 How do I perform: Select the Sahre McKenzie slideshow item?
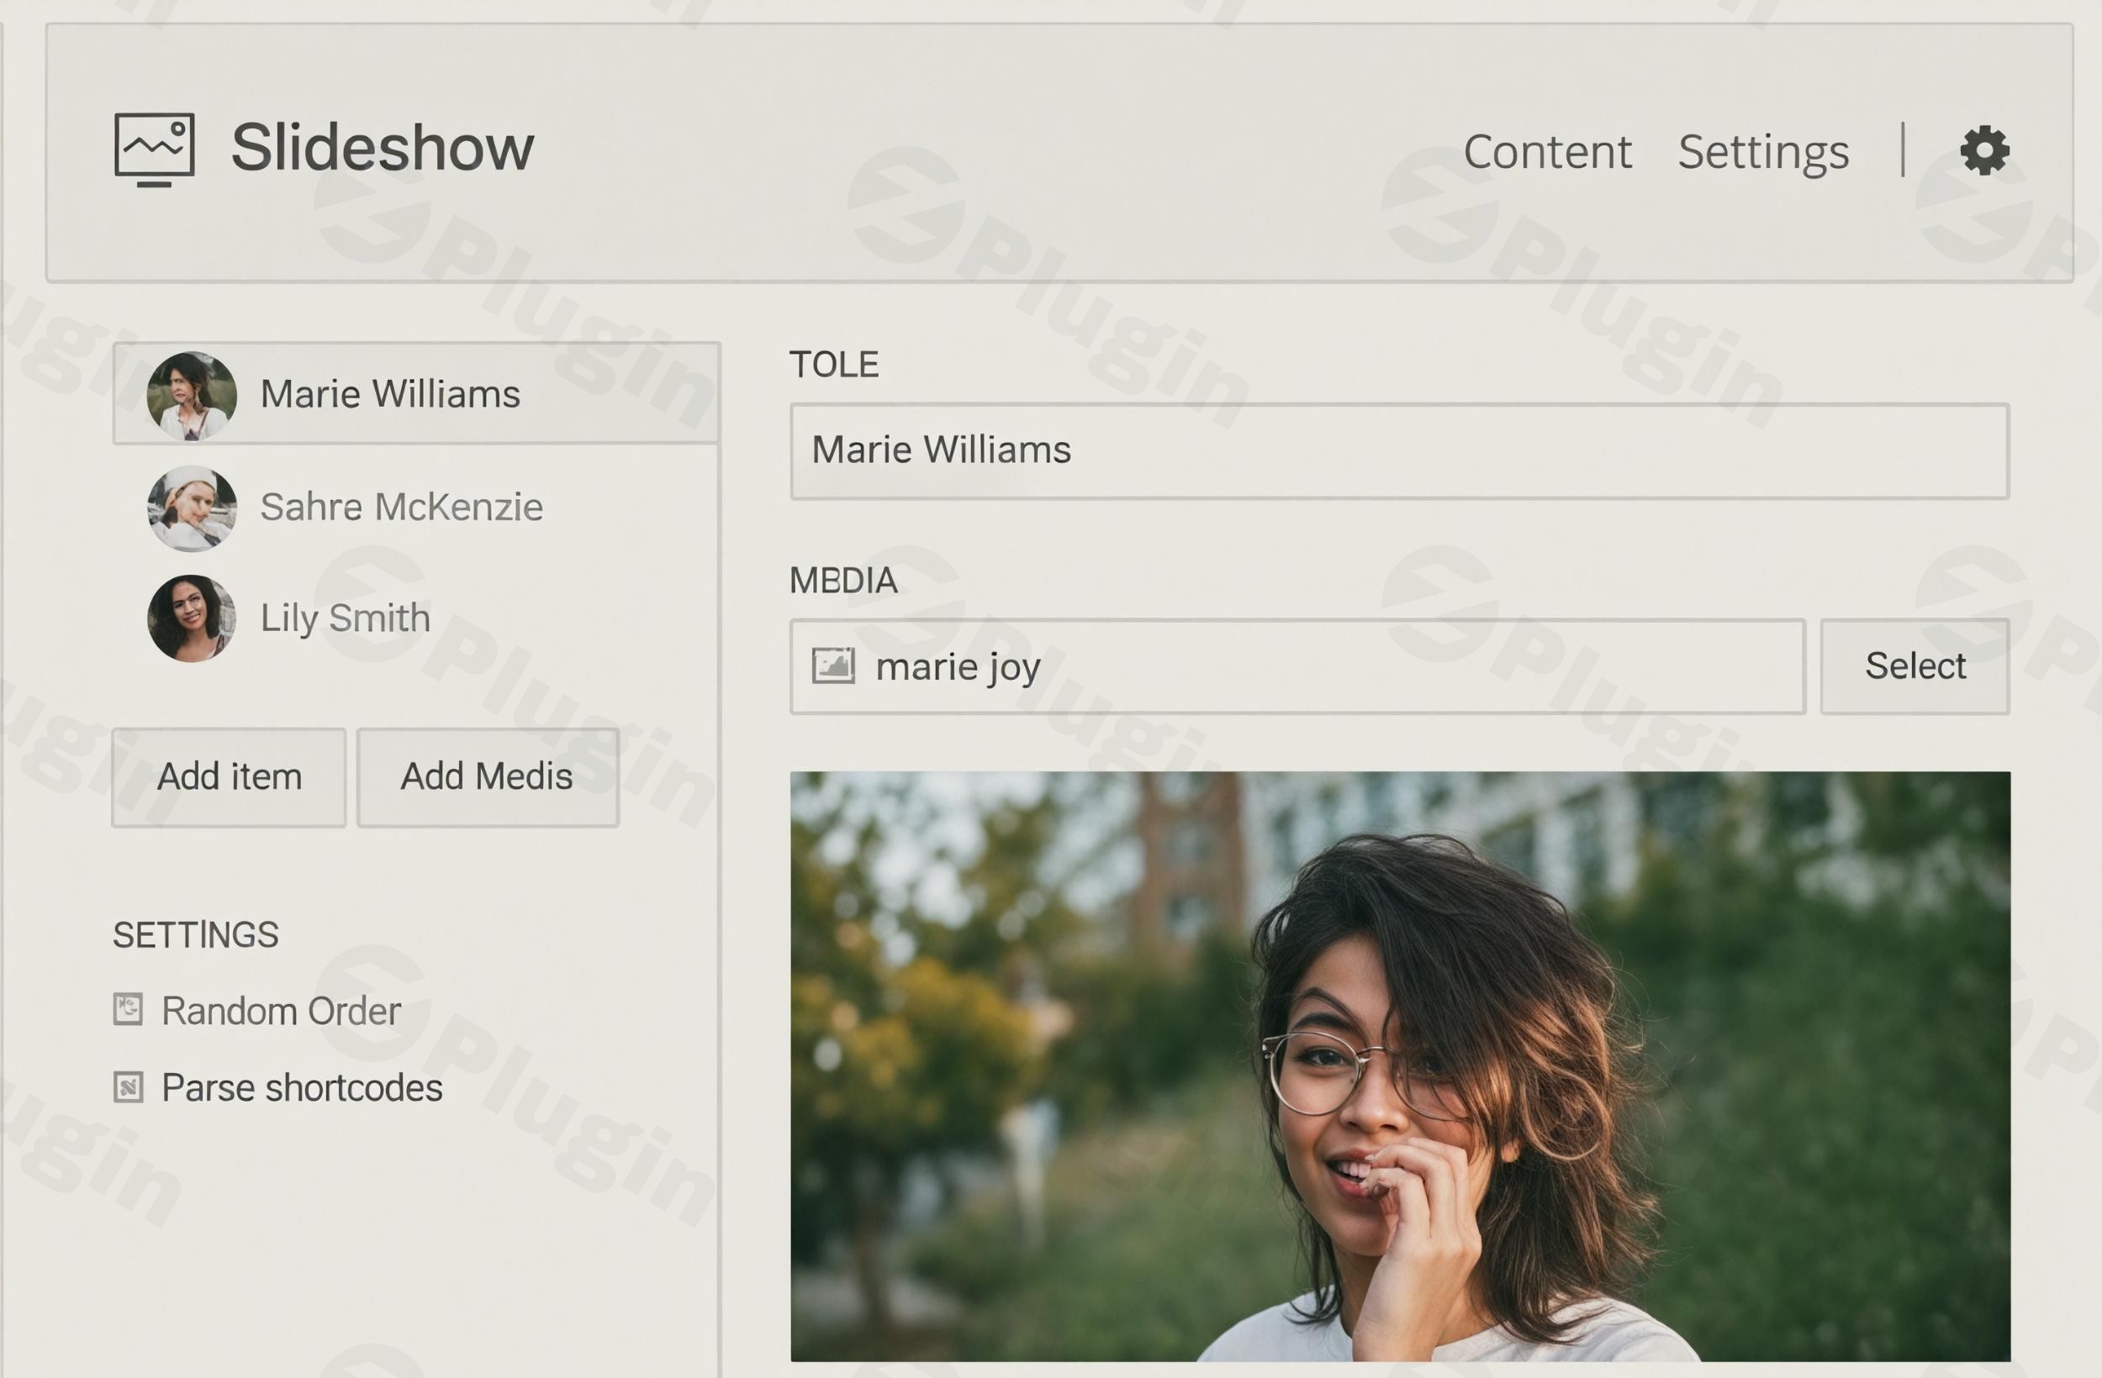[x=416, y=508]
